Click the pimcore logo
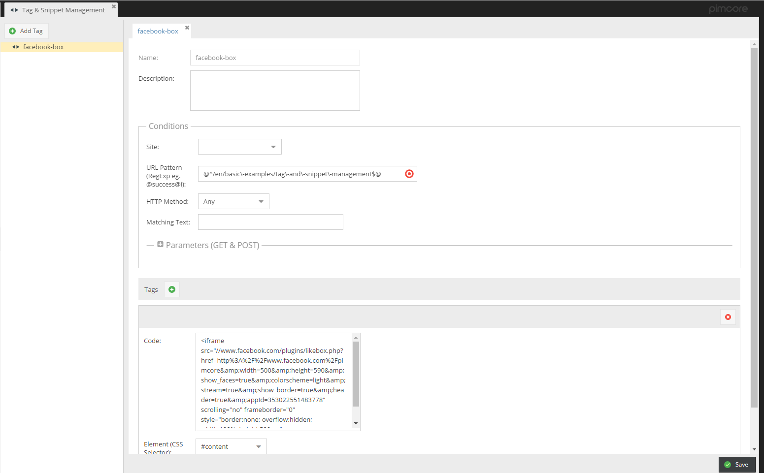The image size is (764, 473). point(728,9)
